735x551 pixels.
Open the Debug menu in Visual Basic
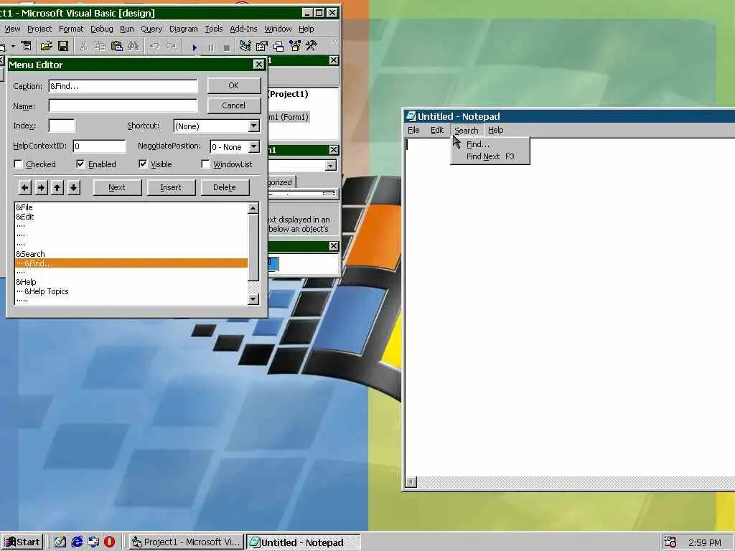click(x=102, y=29)
